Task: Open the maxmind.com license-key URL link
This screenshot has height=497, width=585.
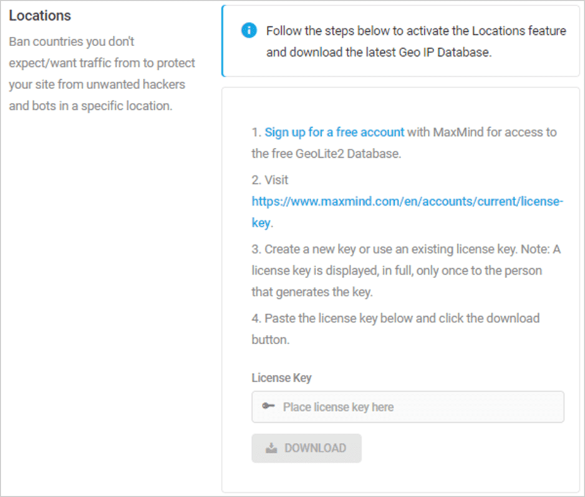Action: (407, 201)
